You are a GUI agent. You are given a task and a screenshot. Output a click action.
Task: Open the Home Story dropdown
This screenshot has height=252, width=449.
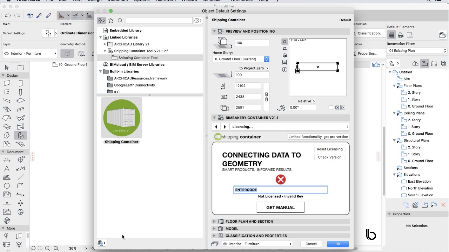pyautogui.click(x=241, y=59)
